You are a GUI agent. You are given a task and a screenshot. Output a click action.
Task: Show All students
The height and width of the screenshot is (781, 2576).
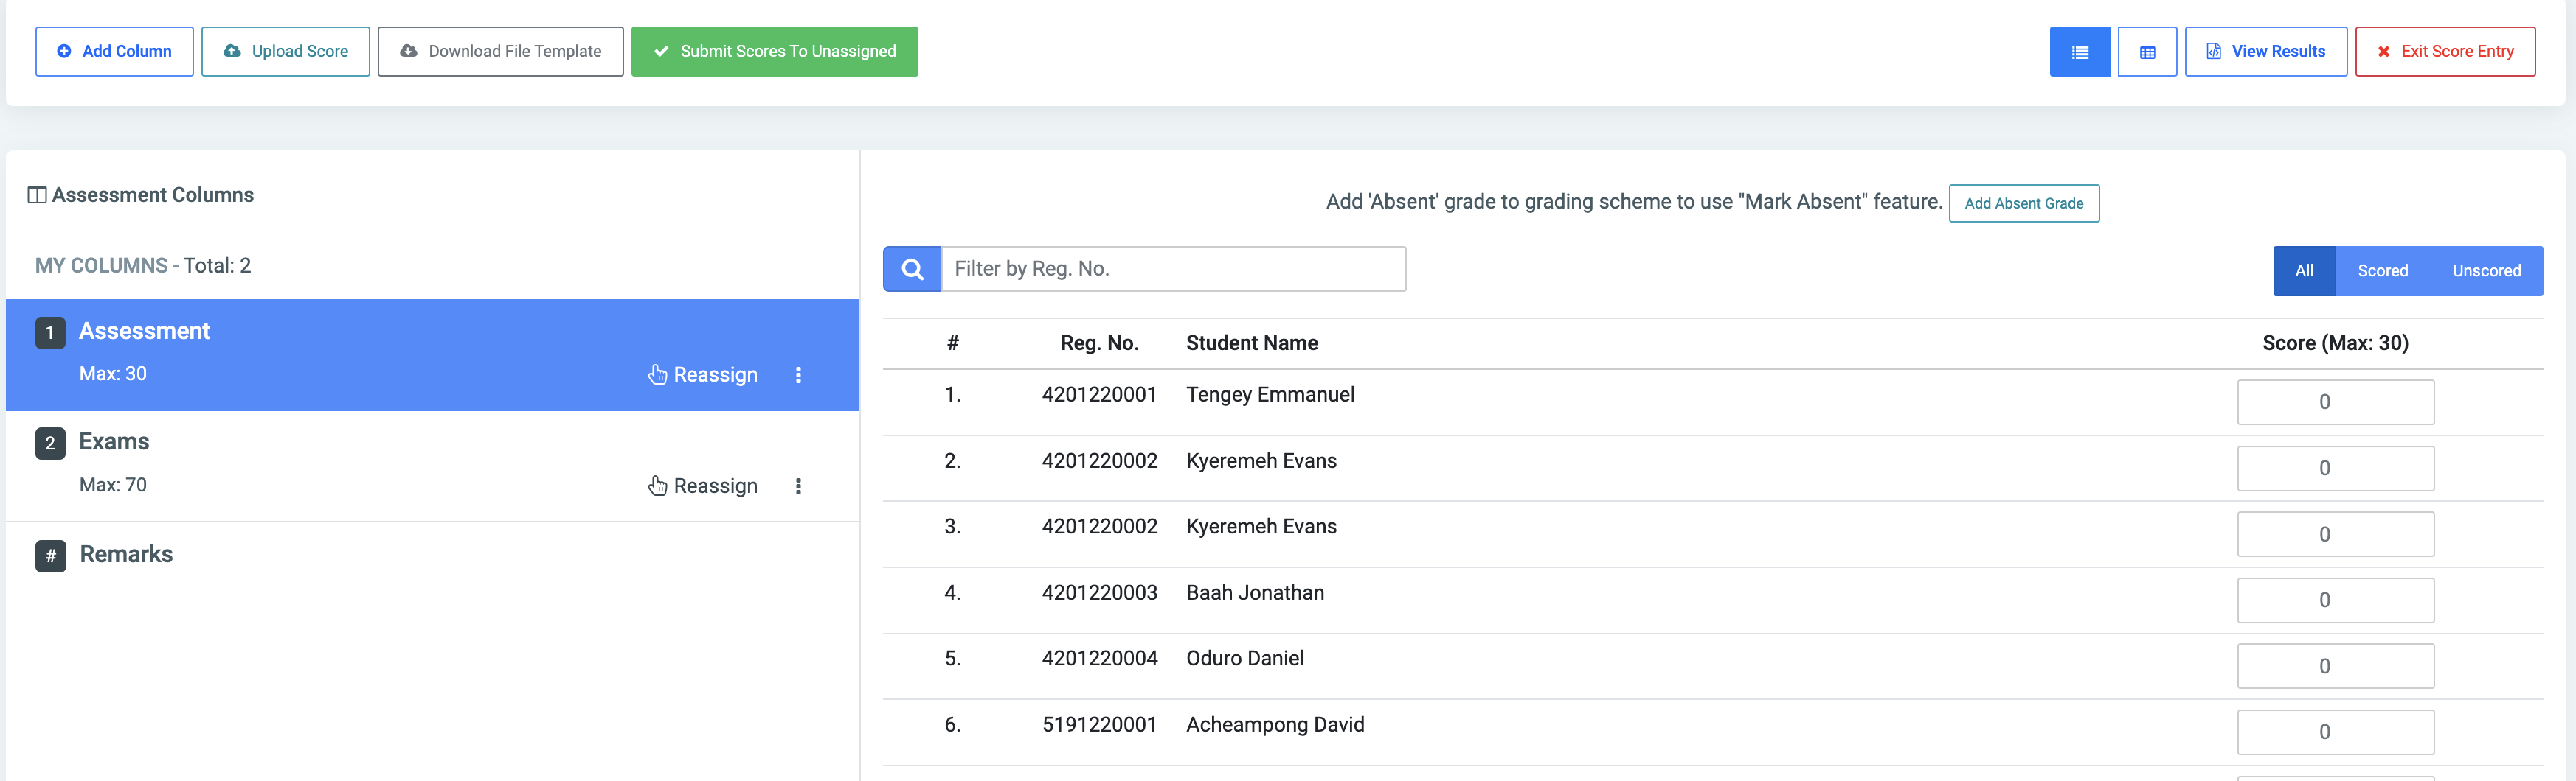pyautogui.click(x=2305, y=270)
